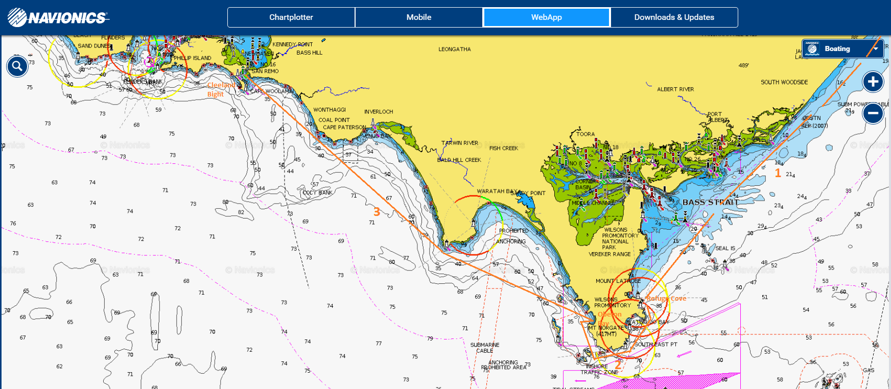Go to Downloads & Updates
The height and width of the screenshot is (389, 891).
tap(674, 17)
